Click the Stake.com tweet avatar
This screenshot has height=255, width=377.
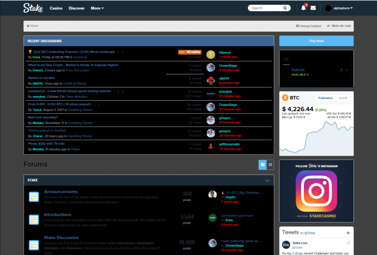[286, 245]
